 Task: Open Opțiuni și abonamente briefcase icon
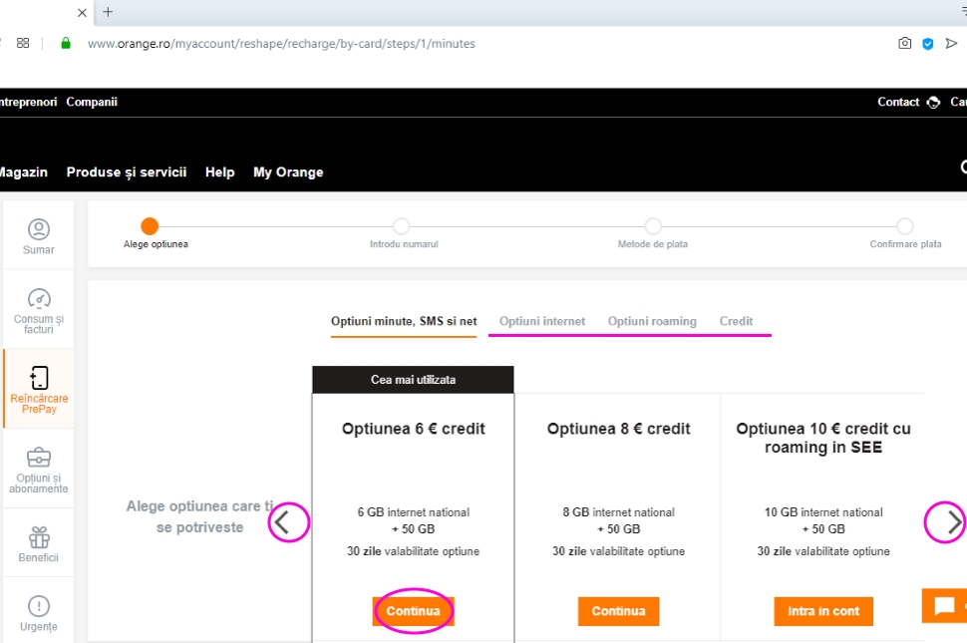pos(39,459)
